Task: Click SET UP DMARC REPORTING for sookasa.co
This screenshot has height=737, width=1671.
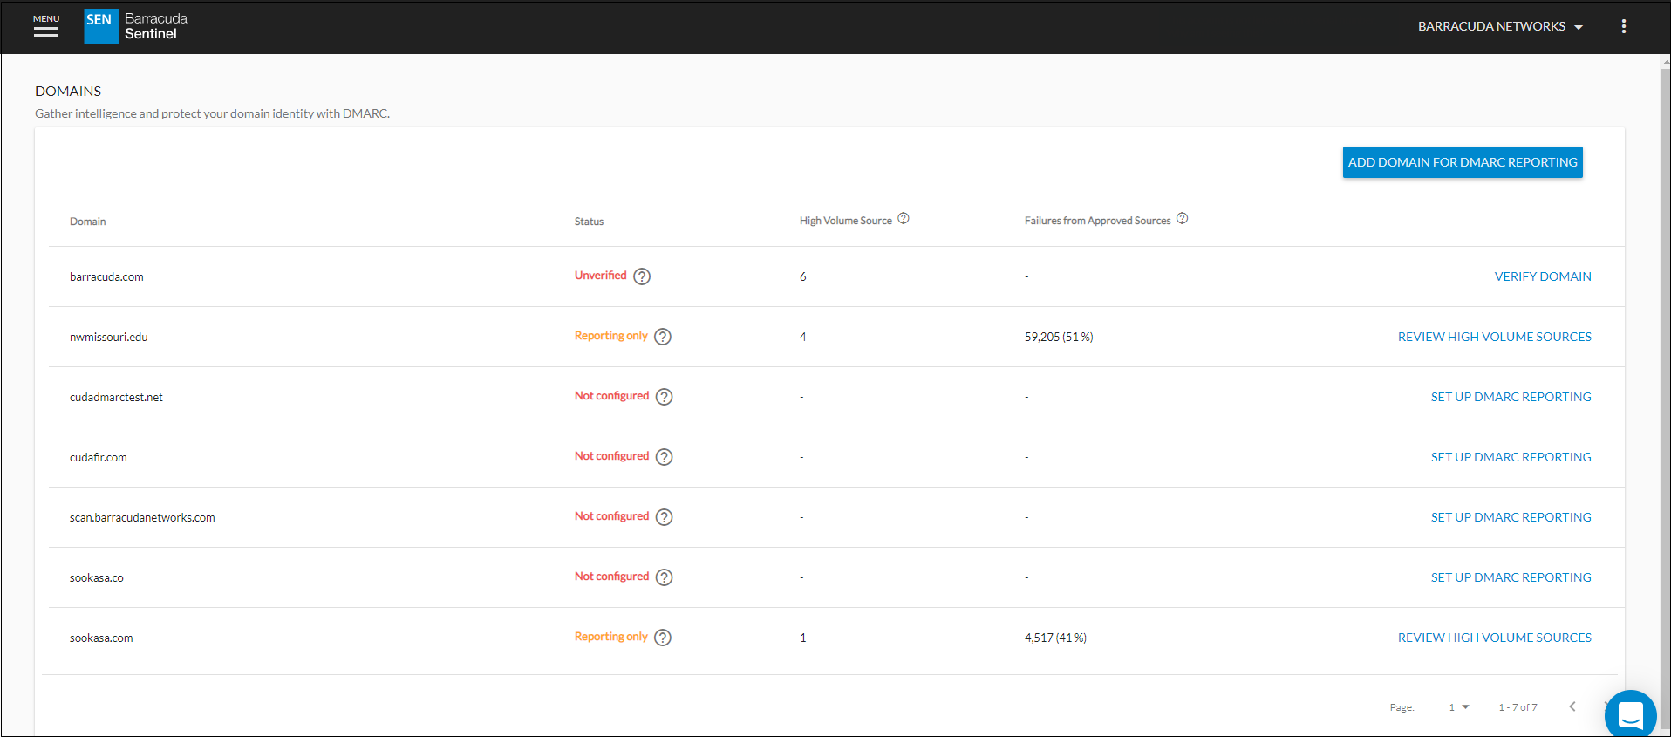Action: [1511, 577]
